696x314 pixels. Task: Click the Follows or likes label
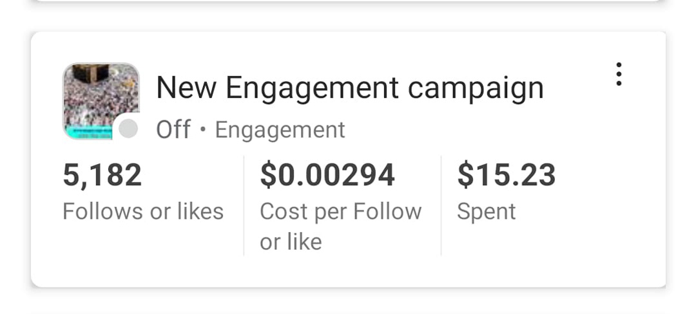coord(142,211)
